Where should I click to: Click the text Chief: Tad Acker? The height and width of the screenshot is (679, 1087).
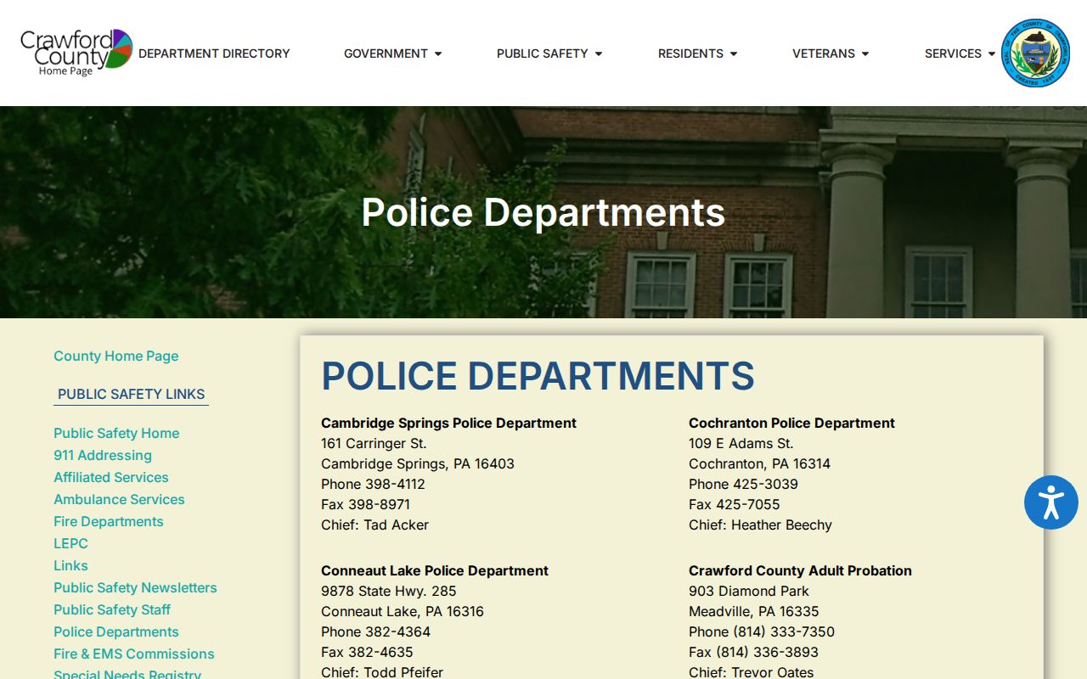tap(375, 525)
